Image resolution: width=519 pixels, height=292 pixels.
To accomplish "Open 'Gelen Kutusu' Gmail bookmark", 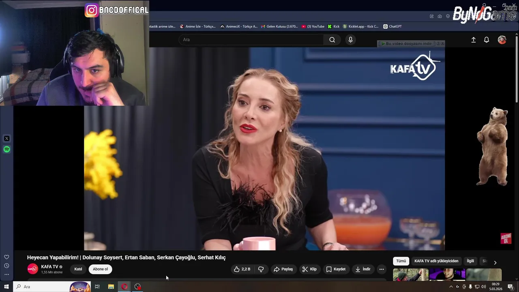I will pos(279,26).
